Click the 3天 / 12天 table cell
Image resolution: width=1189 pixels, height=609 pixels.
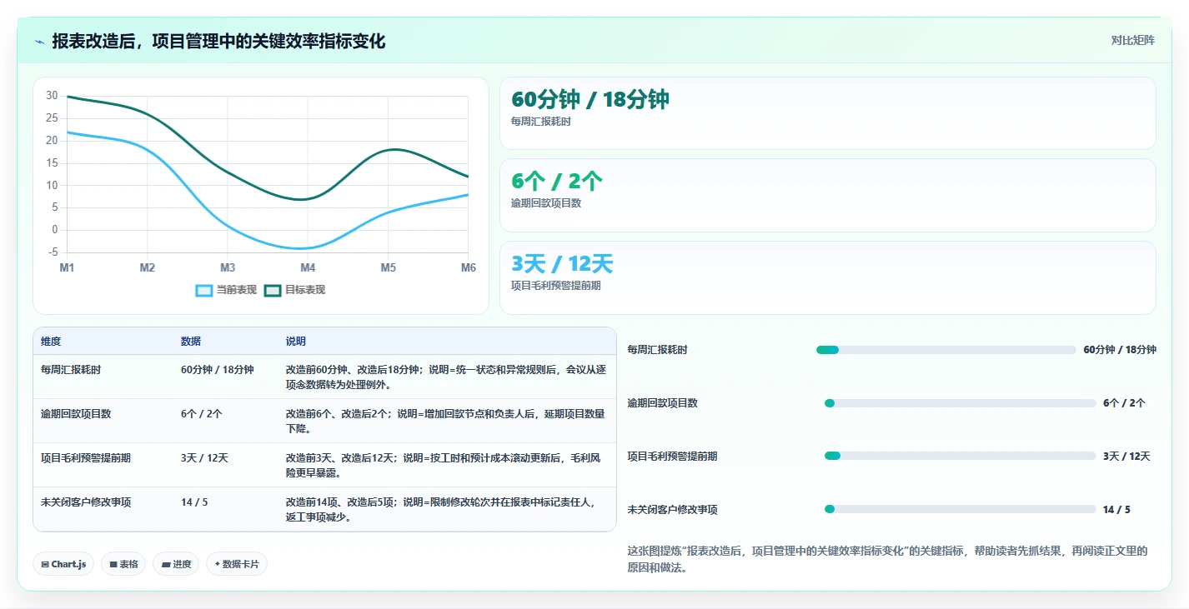[x=204, y=457]
